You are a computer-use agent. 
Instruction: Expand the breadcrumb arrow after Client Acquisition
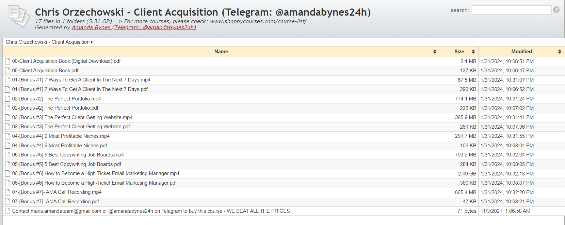[x=92, y=42]
